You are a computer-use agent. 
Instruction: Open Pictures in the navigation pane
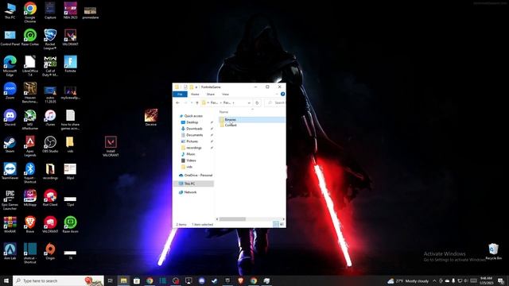click(x=189, y=141)
